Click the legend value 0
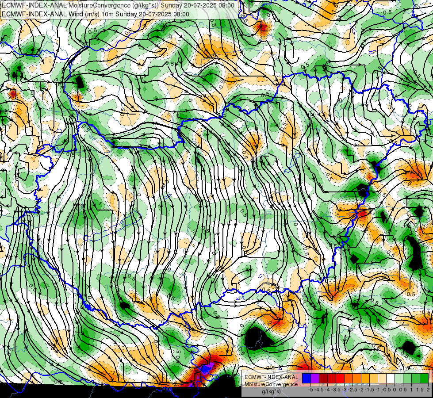The width and height of the screenshot is (433, 398). coord(395,390)
